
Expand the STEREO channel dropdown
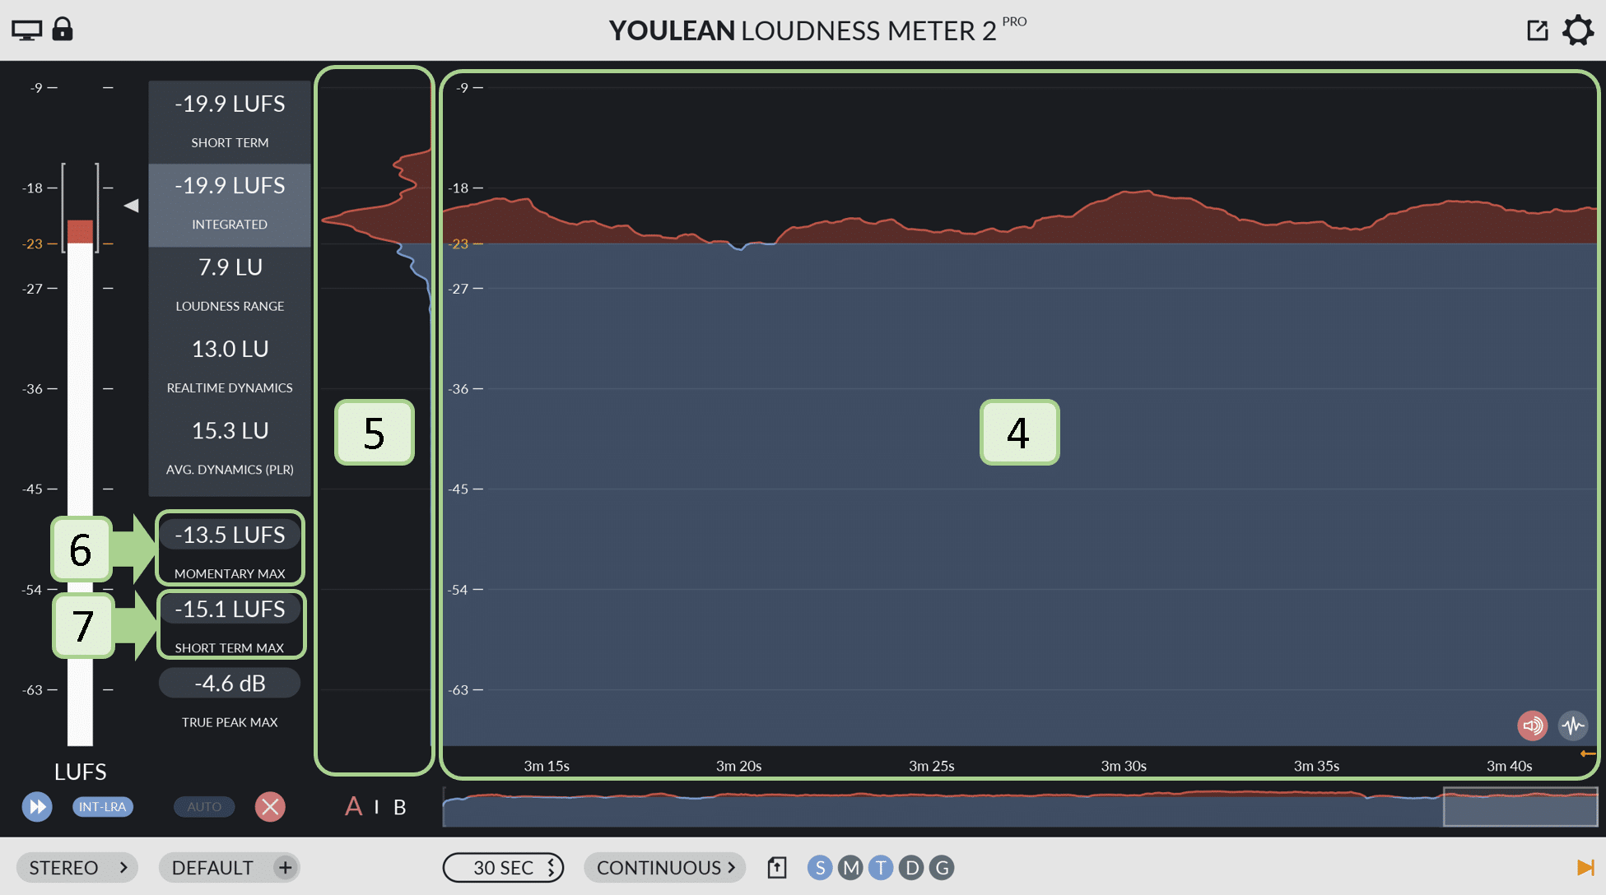point(79,868)
